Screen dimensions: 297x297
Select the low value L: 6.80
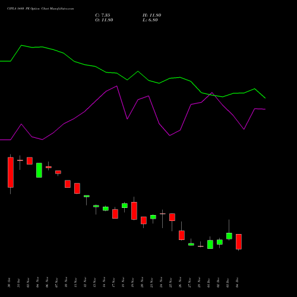tap(150, 20)
